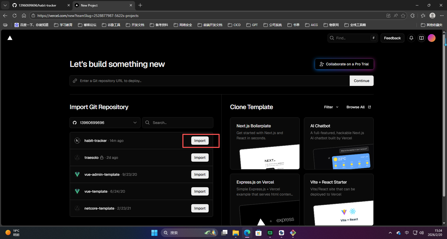Open the template Filter dropdown
447x239 pixels.
tap(331, 107)
